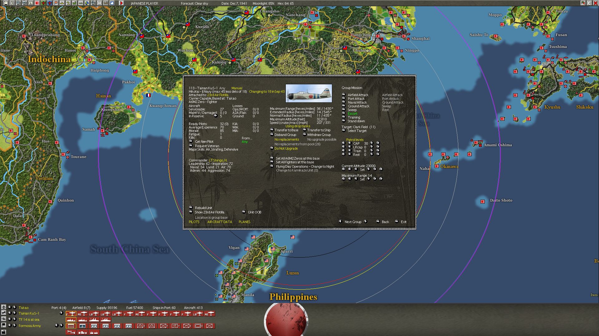599x336 pixels.
Task: Click Transfer to Base
Action: click(286, 130)
